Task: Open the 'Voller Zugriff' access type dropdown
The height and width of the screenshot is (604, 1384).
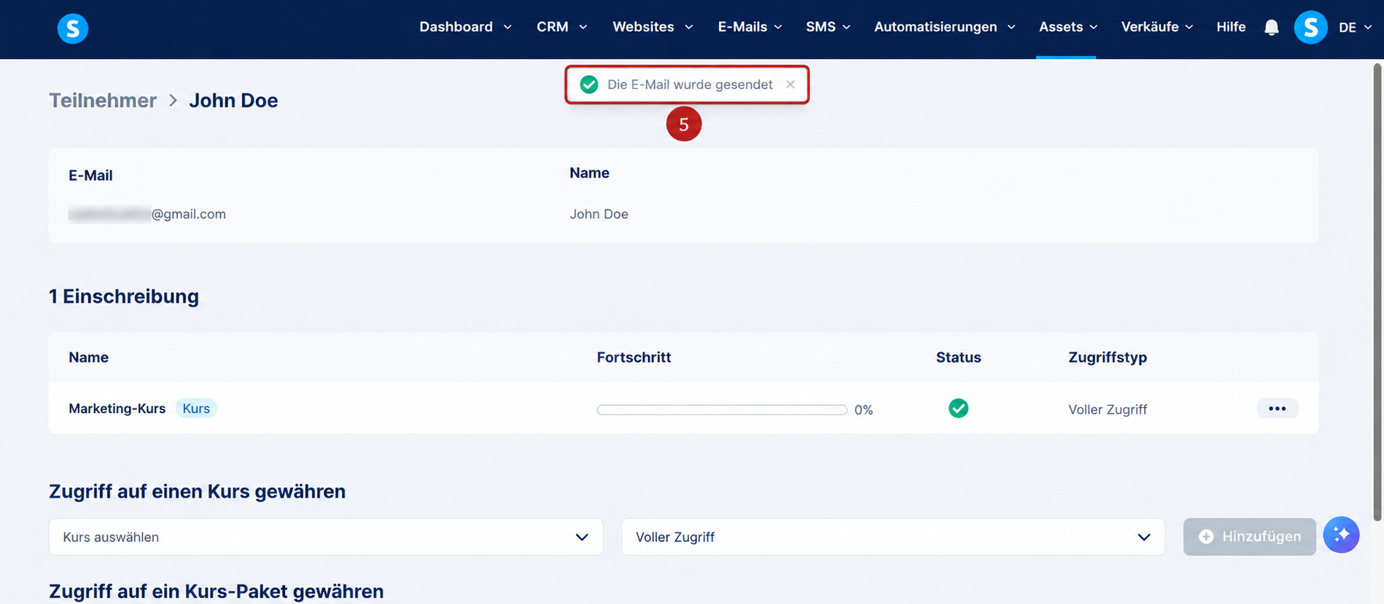Action: tap(893, 537)
